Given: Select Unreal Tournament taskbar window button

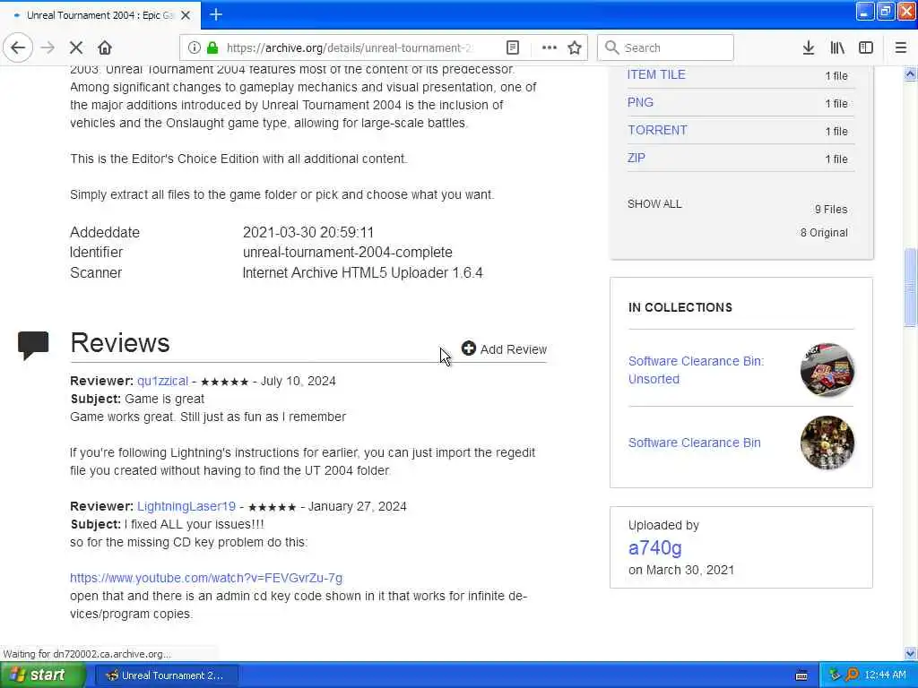Looking at the screenshot, I should [166, 675].
